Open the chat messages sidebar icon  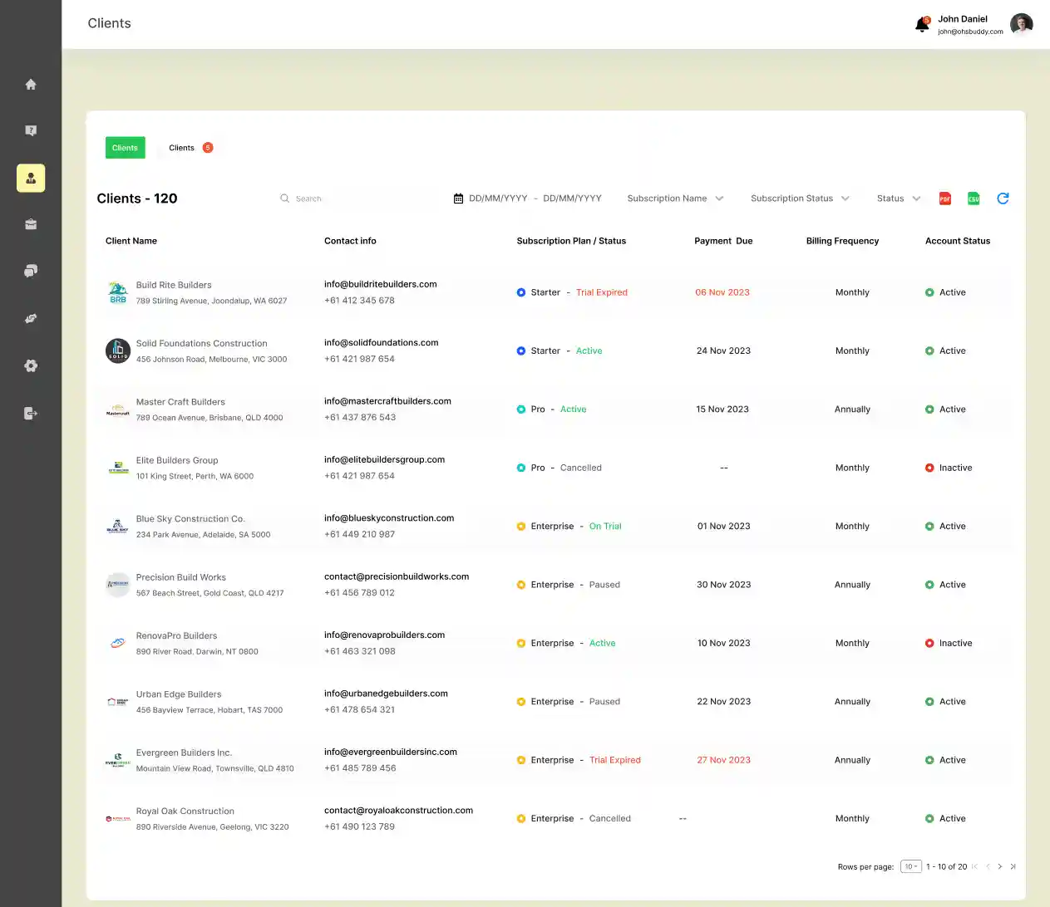31,272
